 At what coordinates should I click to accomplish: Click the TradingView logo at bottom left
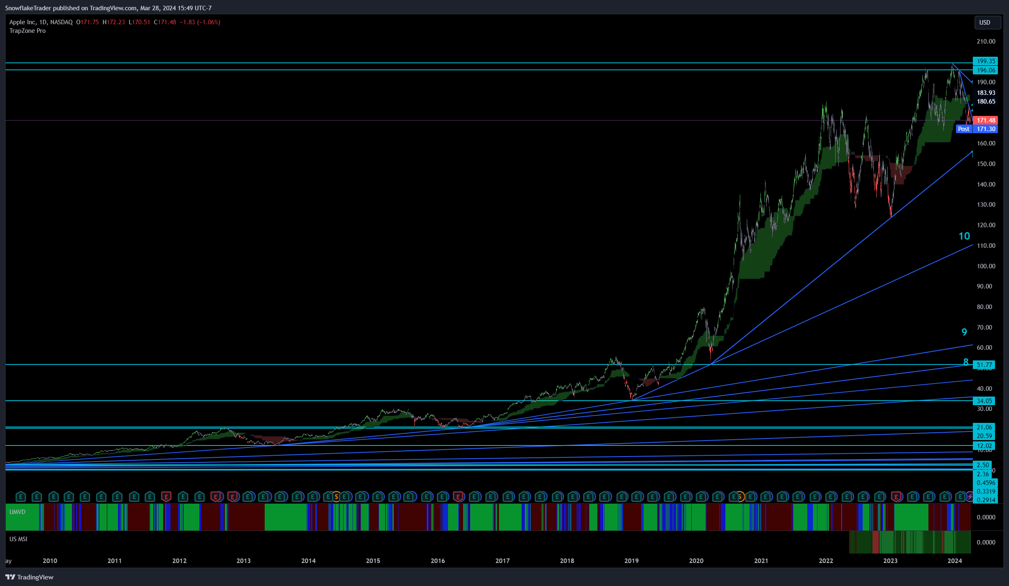point(29,577)
